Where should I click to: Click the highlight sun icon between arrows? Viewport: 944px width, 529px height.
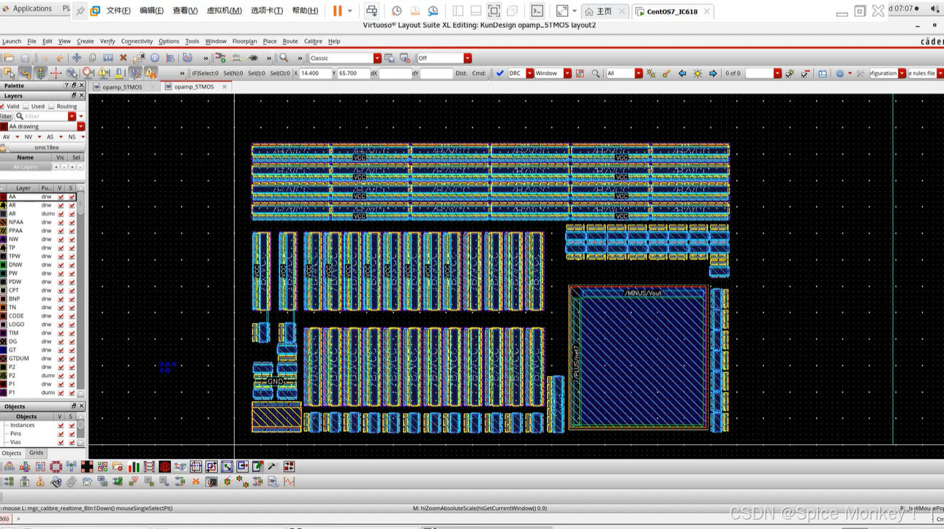(x=698, y=73)
